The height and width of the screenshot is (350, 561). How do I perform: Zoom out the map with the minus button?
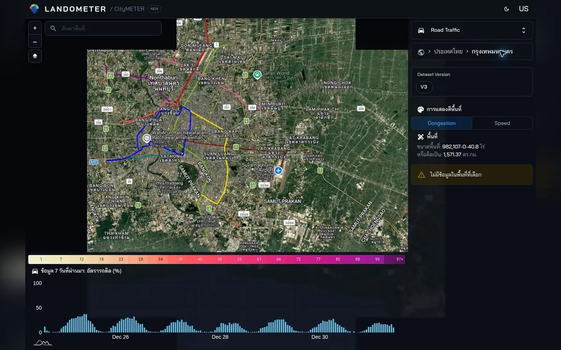35,42
